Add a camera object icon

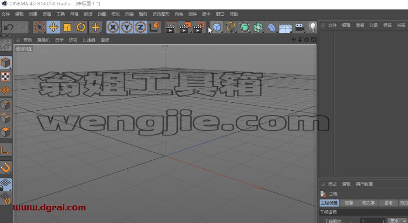299,27
